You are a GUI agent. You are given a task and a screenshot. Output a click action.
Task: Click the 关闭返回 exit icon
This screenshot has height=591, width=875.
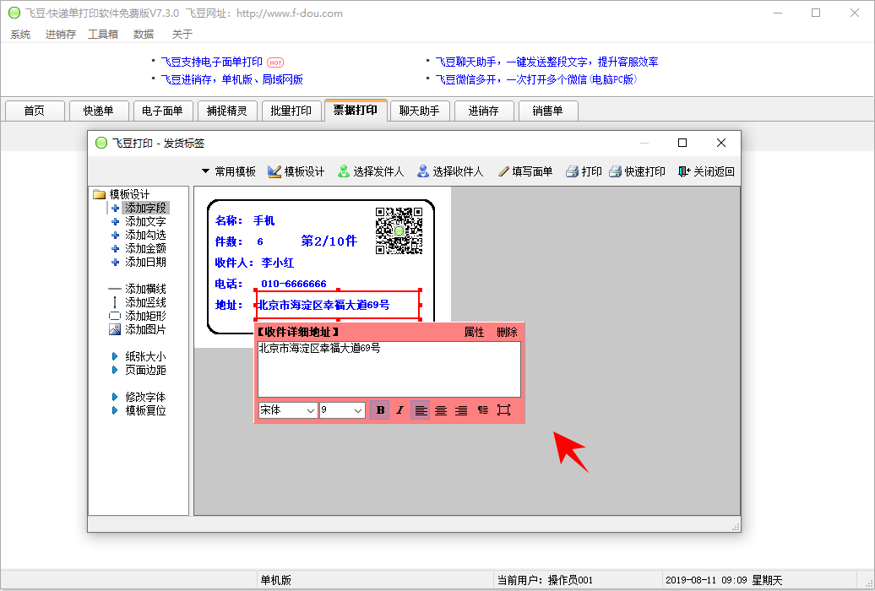684,171
